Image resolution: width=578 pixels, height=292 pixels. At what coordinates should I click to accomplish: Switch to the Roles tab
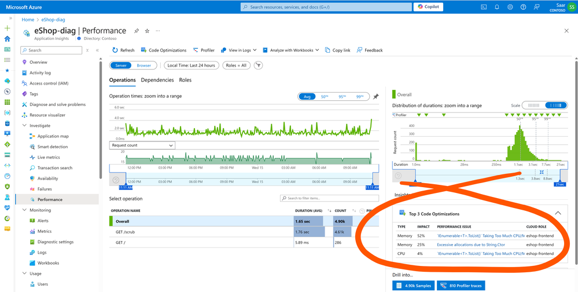(185, 80)
